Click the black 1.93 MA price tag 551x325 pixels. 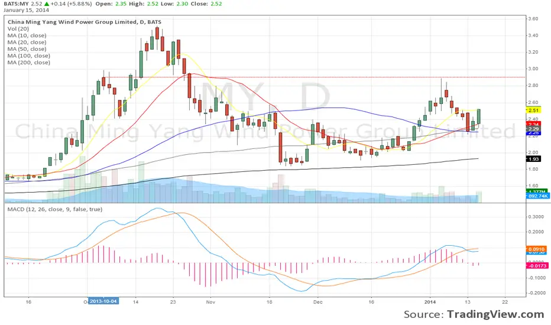pyautogui.click(x=533, y=159)
